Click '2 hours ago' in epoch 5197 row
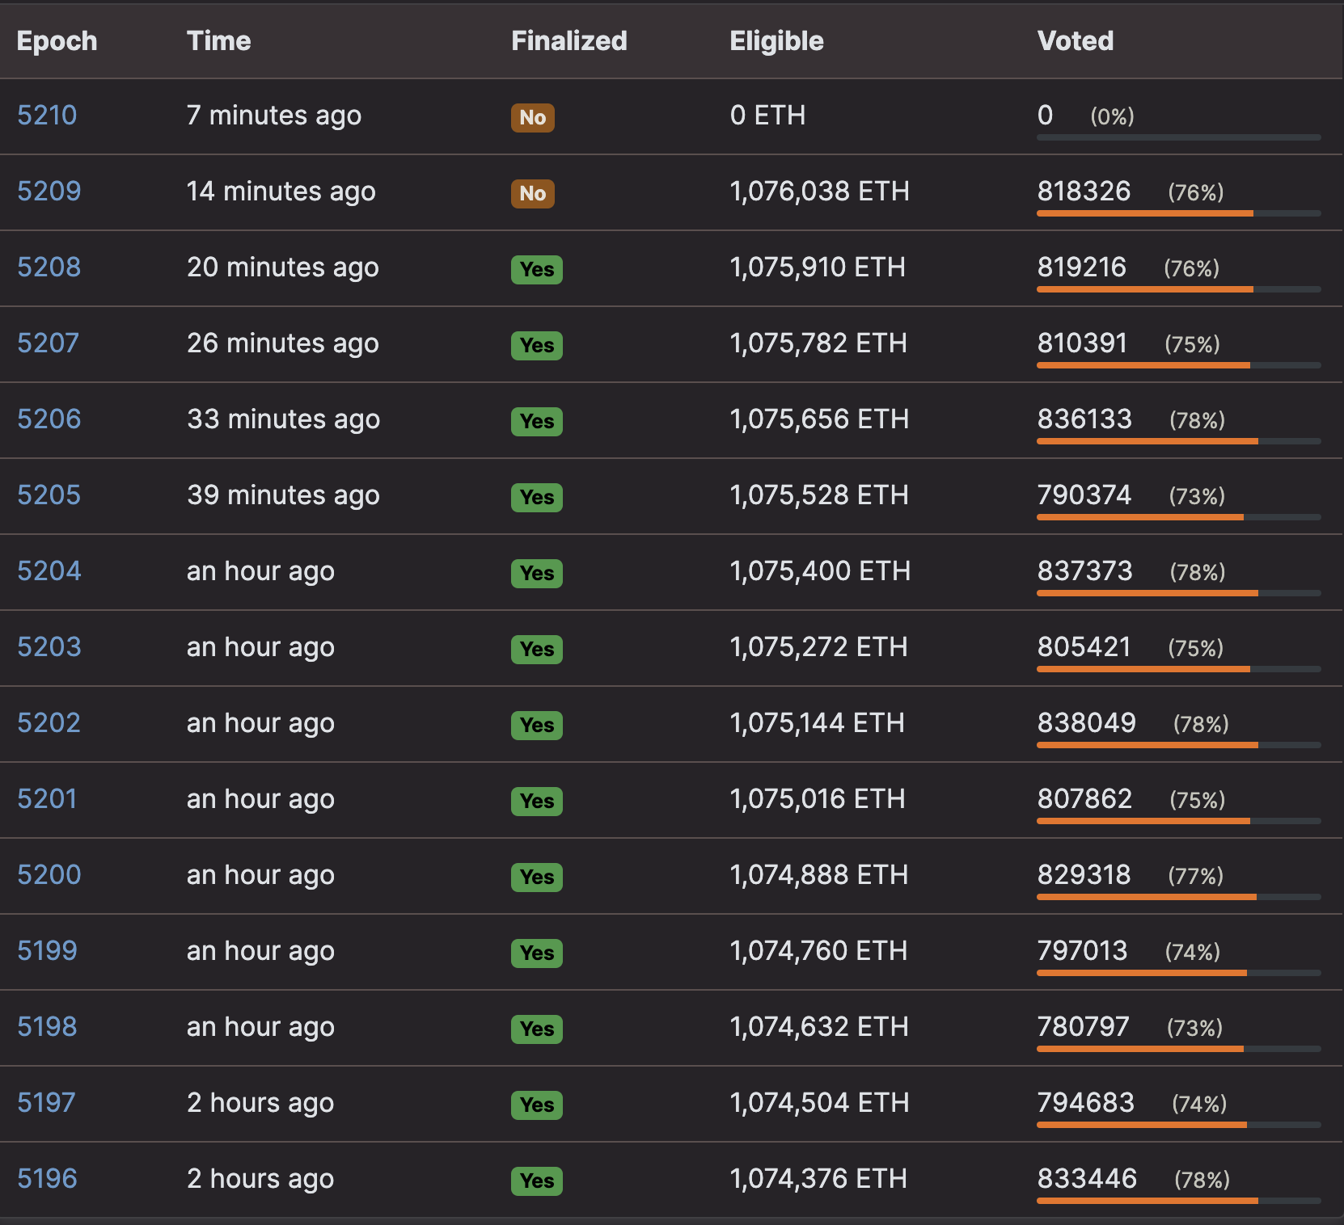This screenshot has width=1344, height=1225. pyautogui.click(x=260, y=1103)
